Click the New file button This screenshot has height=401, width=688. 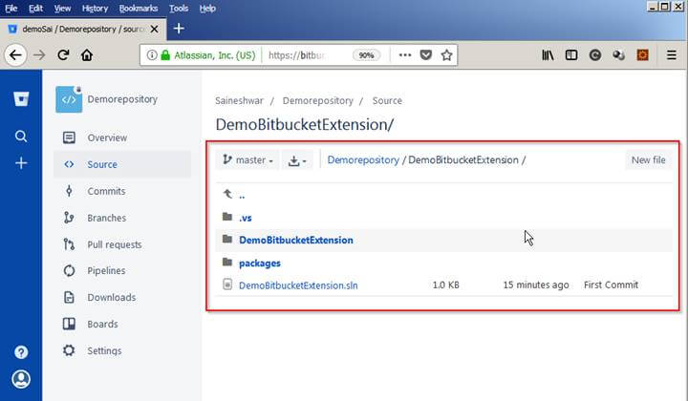click(x=648, y=160)
